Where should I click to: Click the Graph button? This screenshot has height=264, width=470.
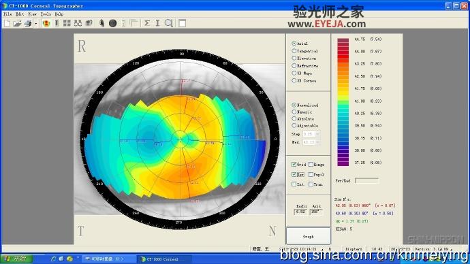pos(309,237)
